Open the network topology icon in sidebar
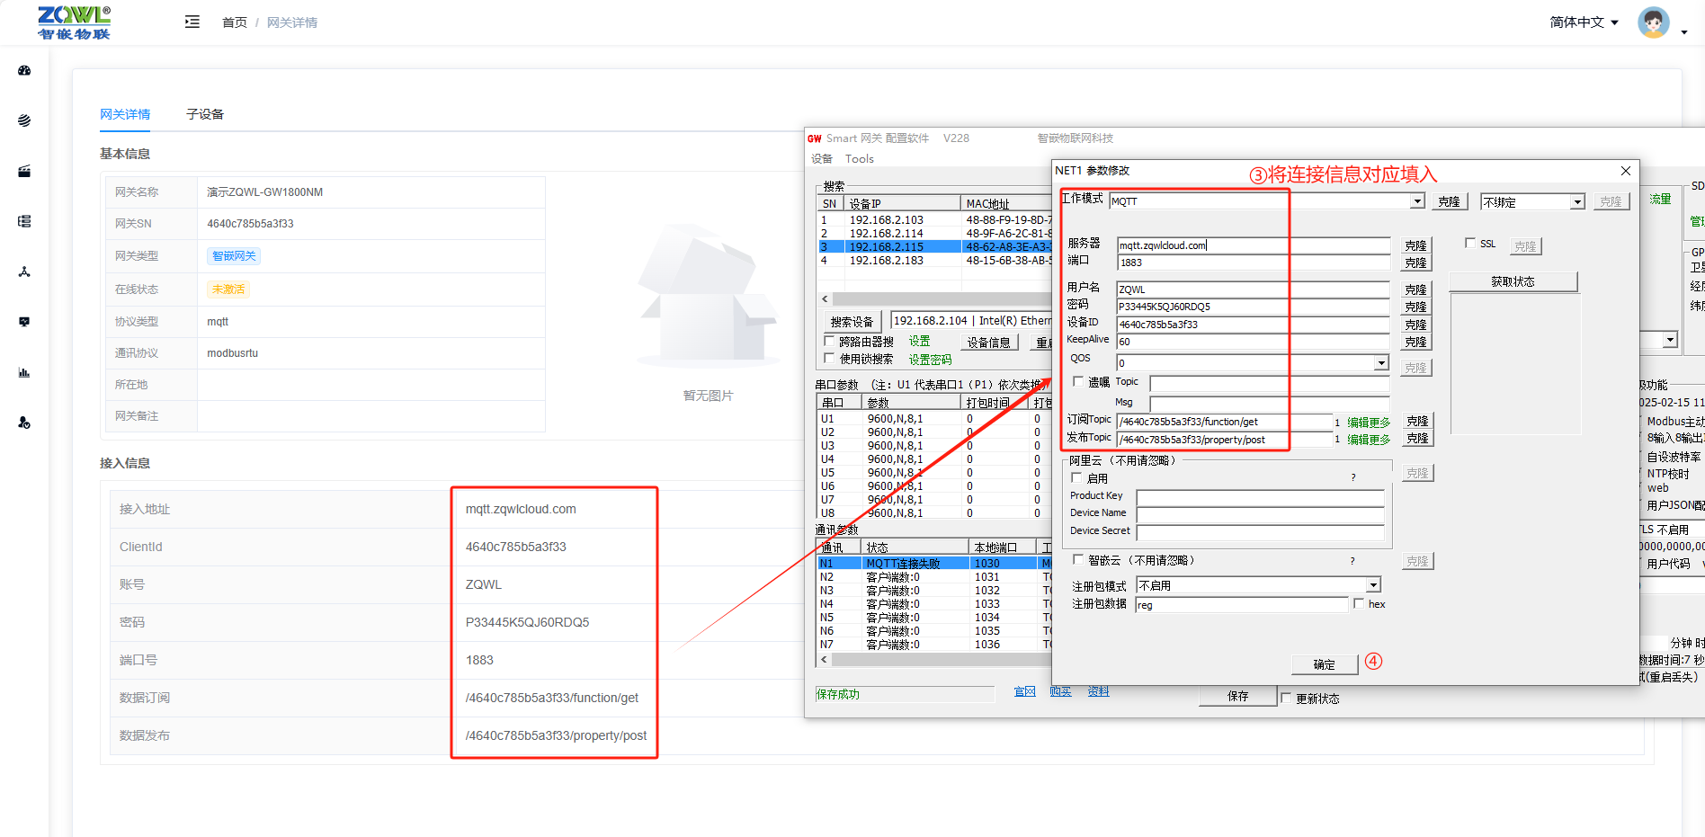This screenshot has width=1705, height=837. [x=24, y=272]
